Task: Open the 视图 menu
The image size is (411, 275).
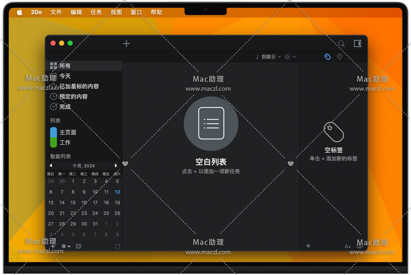Action: [x=116, y=12]
